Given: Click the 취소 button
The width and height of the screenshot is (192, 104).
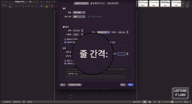Looking at the screenshot, I should (x=123, y=85).
